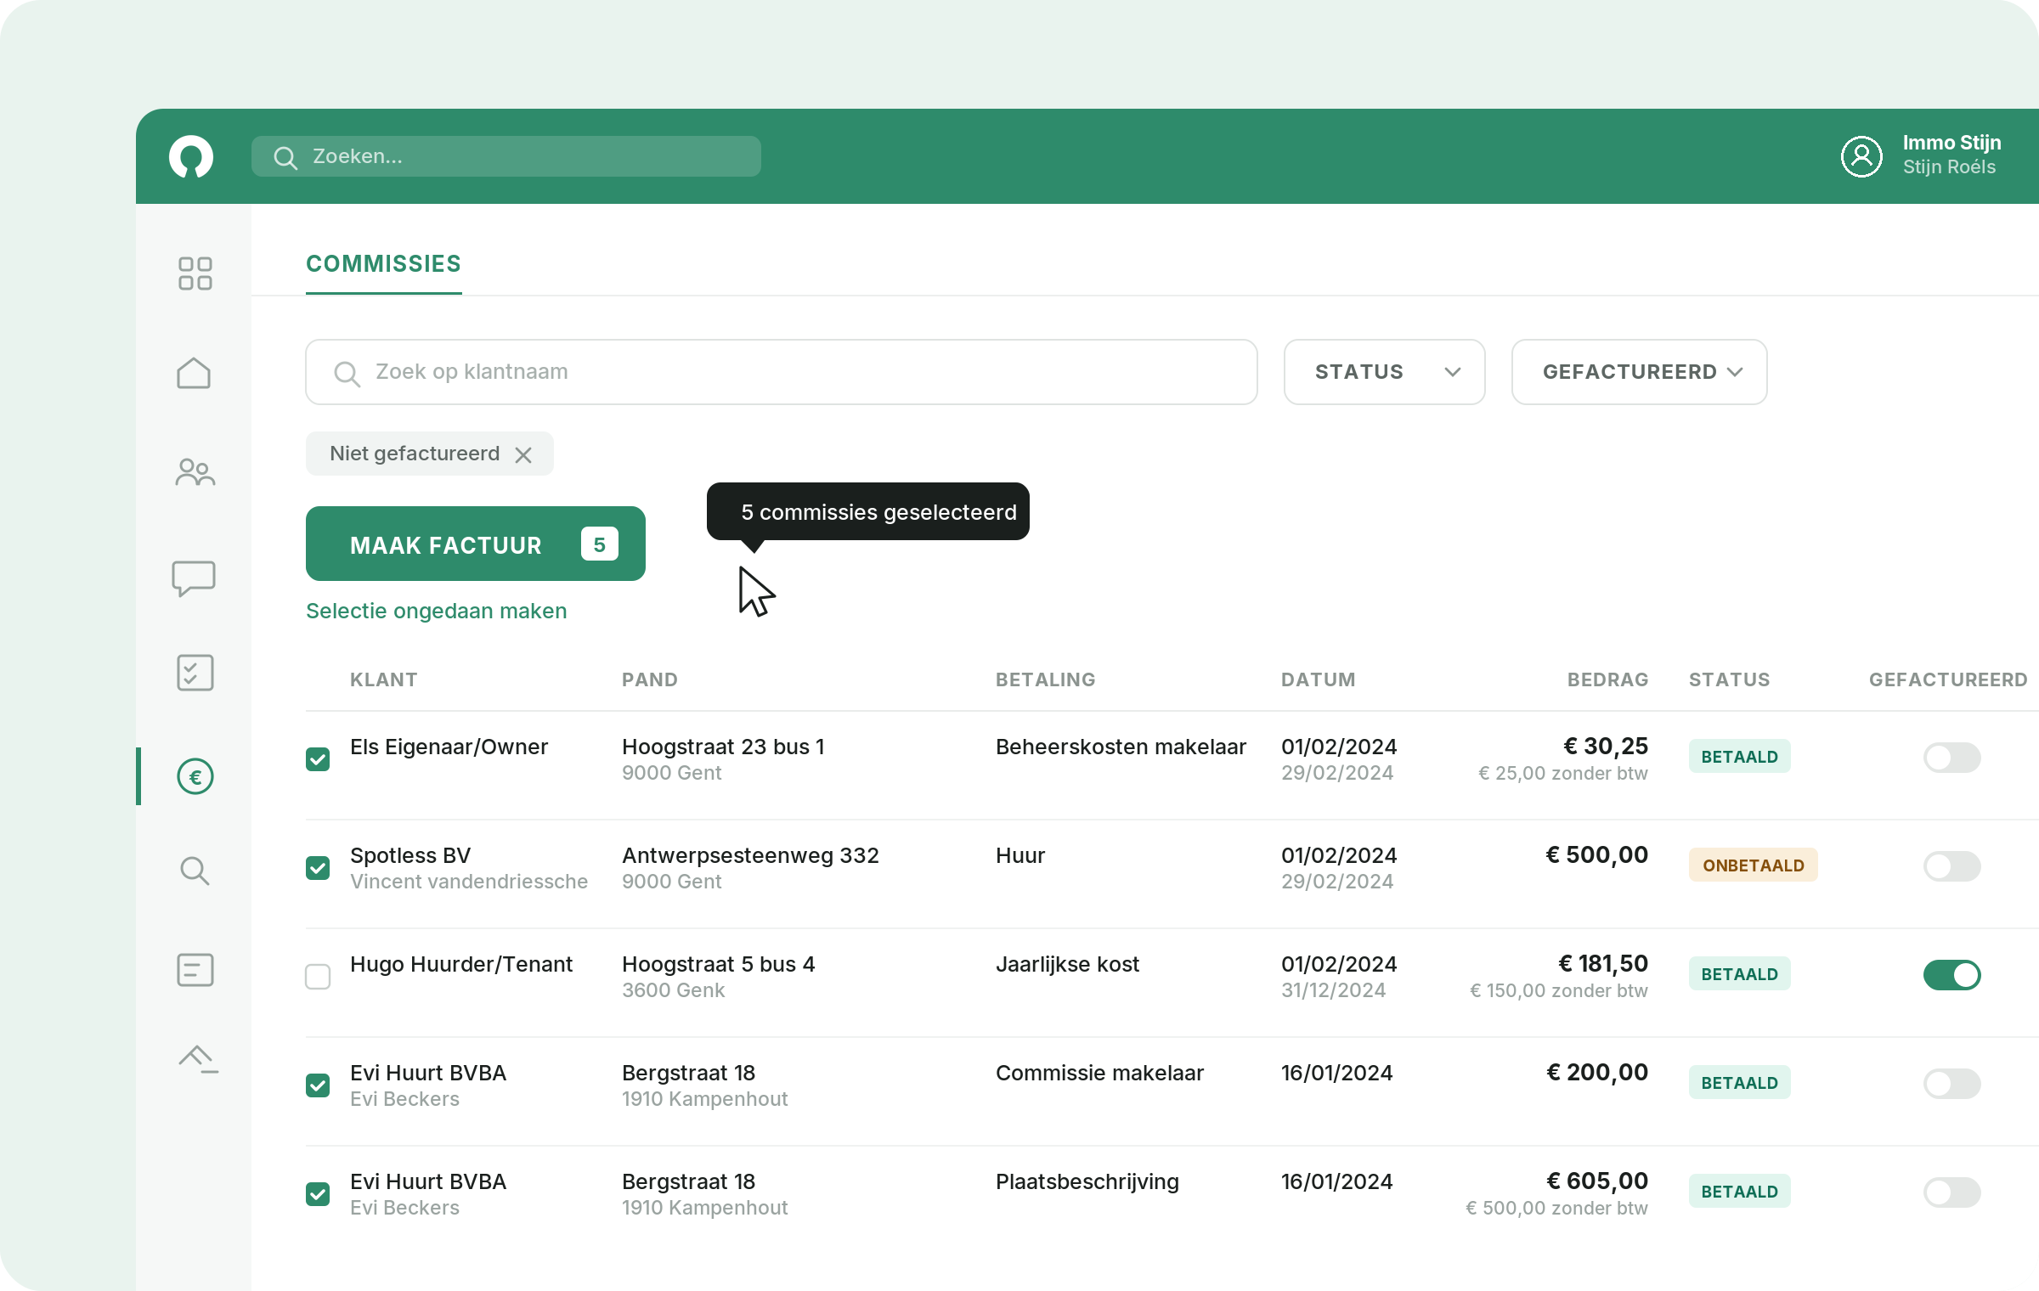
Task: Click the app logo in the header
Action: point(191,156)
